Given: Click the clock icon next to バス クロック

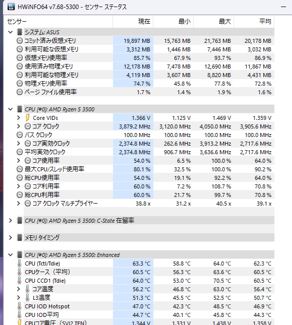Looking at the screenshot, I should pos(20,135).
